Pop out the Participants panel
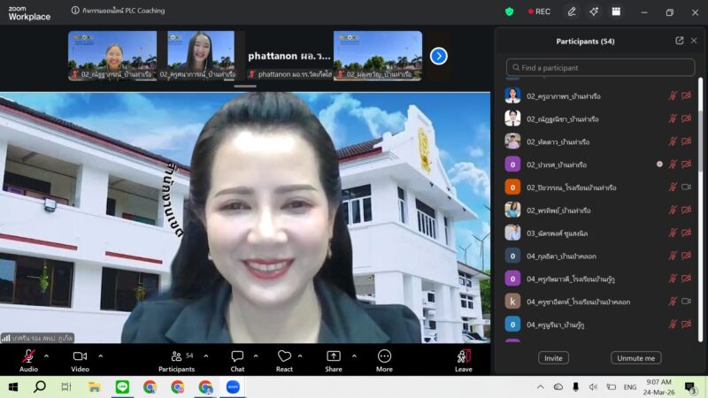 (679, 41)
